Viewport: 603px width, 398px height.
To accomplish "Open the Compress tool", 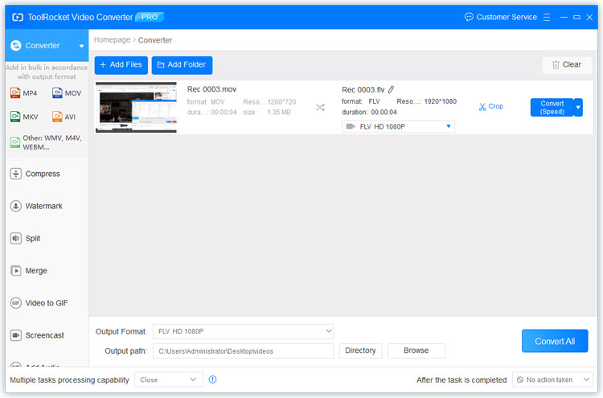I will pos(35,174).
